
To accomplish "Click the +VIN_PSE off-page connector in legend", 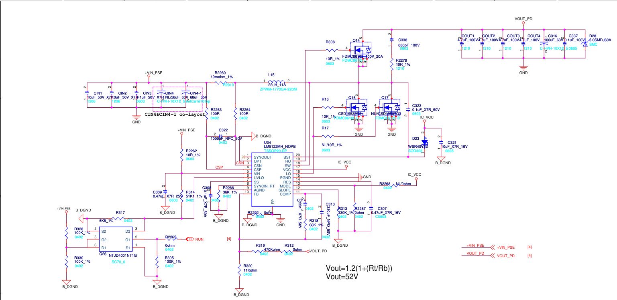I will pyautogui.click(x=492, y=248).
